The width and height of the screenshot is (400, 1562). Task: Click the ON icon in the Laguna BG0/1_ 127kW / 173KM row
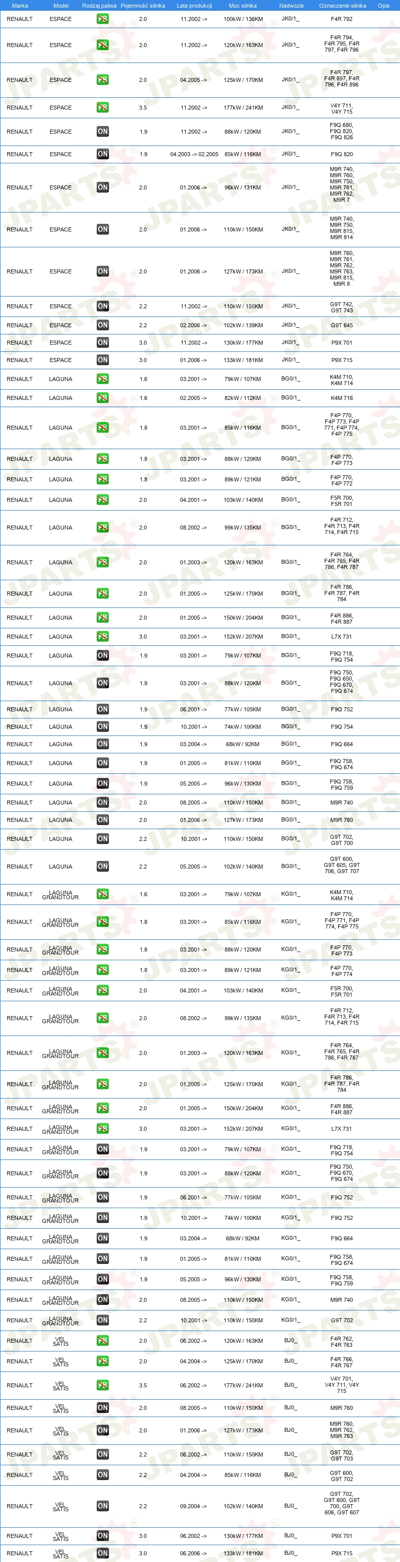pyautogui.click(x=102, y=820)
